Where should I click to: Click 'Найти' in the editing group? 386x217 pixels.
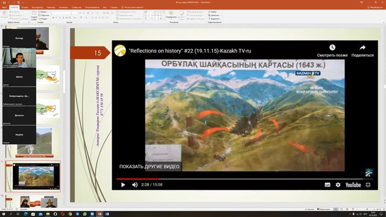click(x=213, y=12)
